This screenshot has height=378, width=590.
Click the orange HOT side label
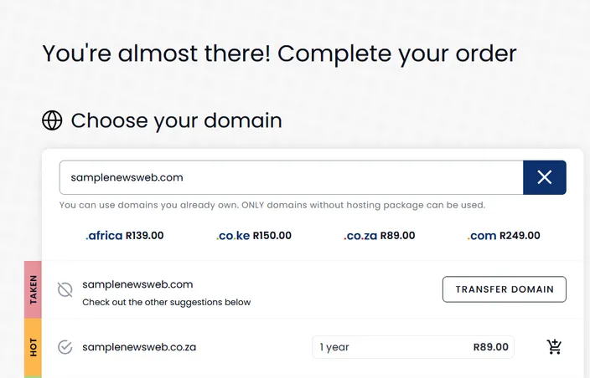pyautogui.click(x=34, y=347)
